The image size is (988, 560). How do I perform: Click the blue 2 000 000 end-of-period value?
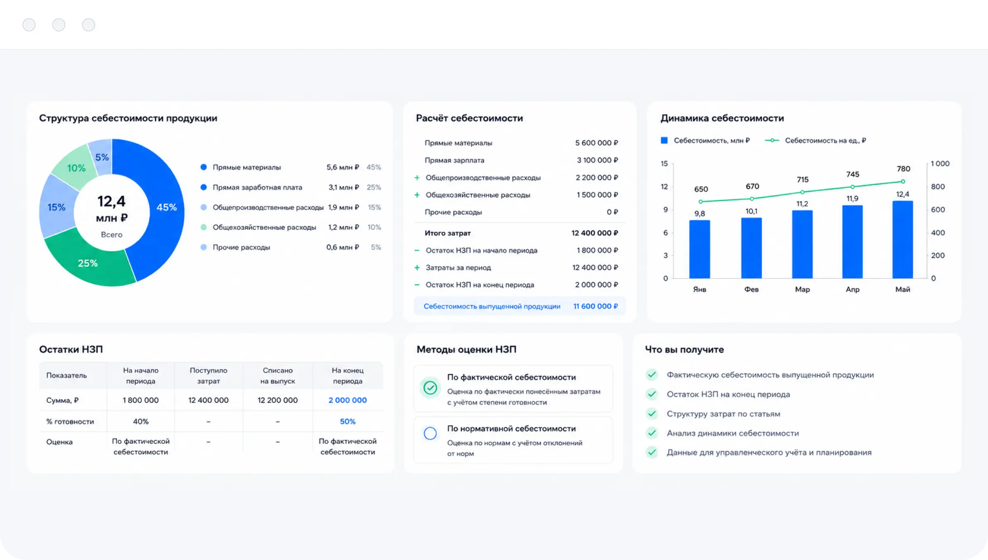[347, 400]
